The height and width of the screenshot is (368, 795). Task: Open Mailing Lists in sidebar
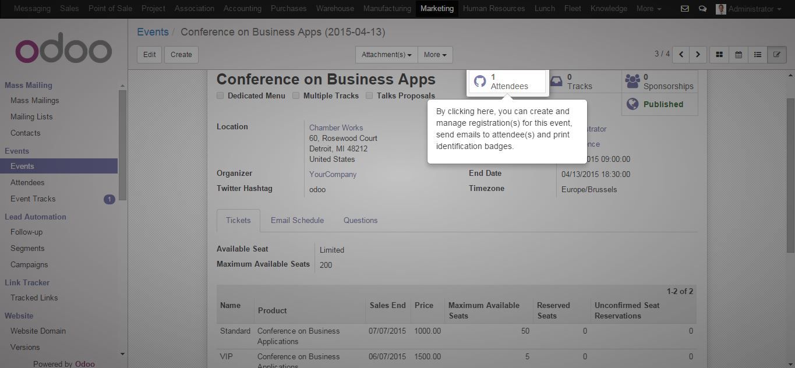pos(31,117)
